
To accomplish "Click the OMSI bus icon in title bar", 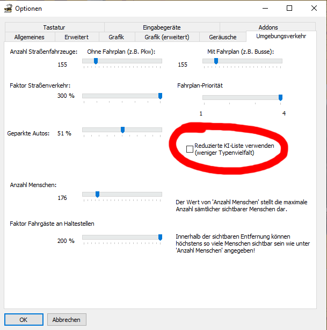I will 8,9.
